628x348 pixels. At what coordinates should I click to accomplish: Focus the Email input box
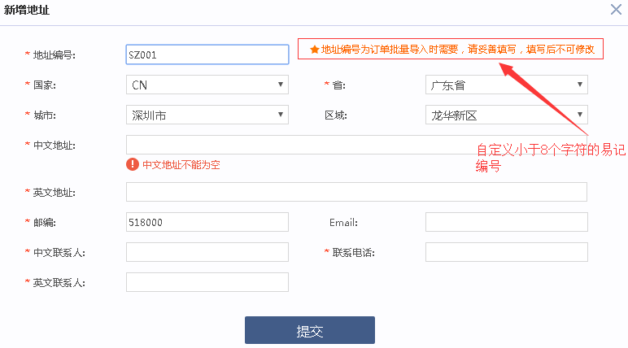pyautogui.click(x=506, y=222)
